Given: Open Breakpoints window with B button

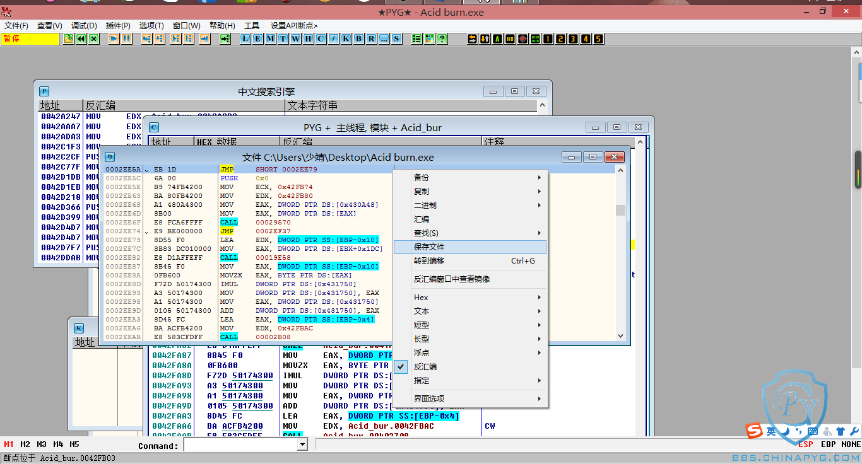Looking at the screenshot, I should [x=358, y=39].
